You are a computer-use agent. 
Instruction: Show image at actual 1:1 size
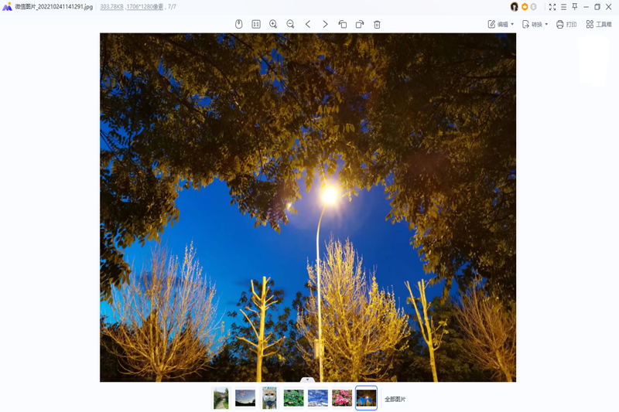256,24
